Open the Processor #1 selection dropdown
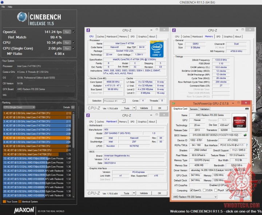The width and height of the screenshot is (262, 215). (x=114, y=101)
